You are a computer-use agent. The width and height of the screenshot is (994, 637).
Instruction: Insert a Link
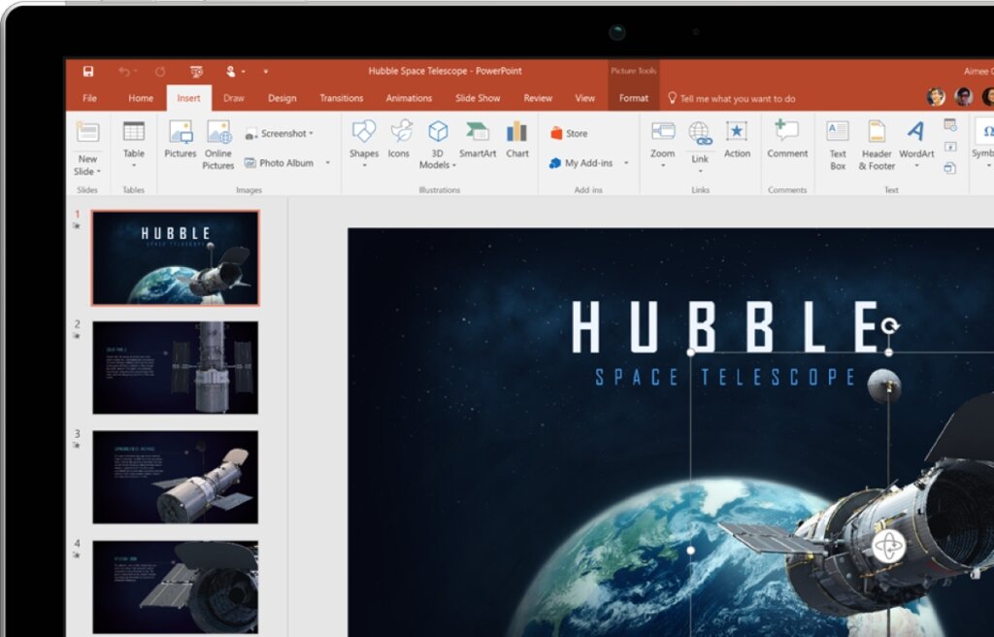point(700,145)
